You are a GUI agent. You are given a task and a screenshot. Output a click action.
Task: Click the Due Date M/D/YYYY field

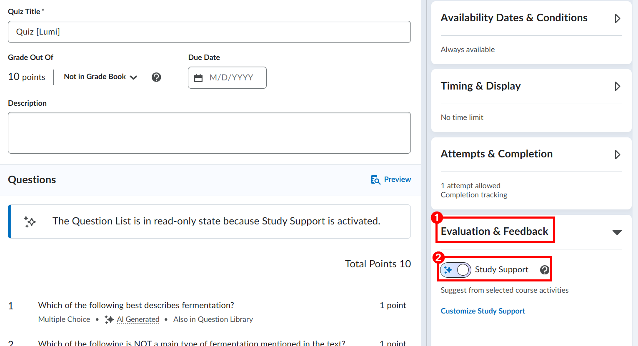pyautogui.click(x=231, y=78)
